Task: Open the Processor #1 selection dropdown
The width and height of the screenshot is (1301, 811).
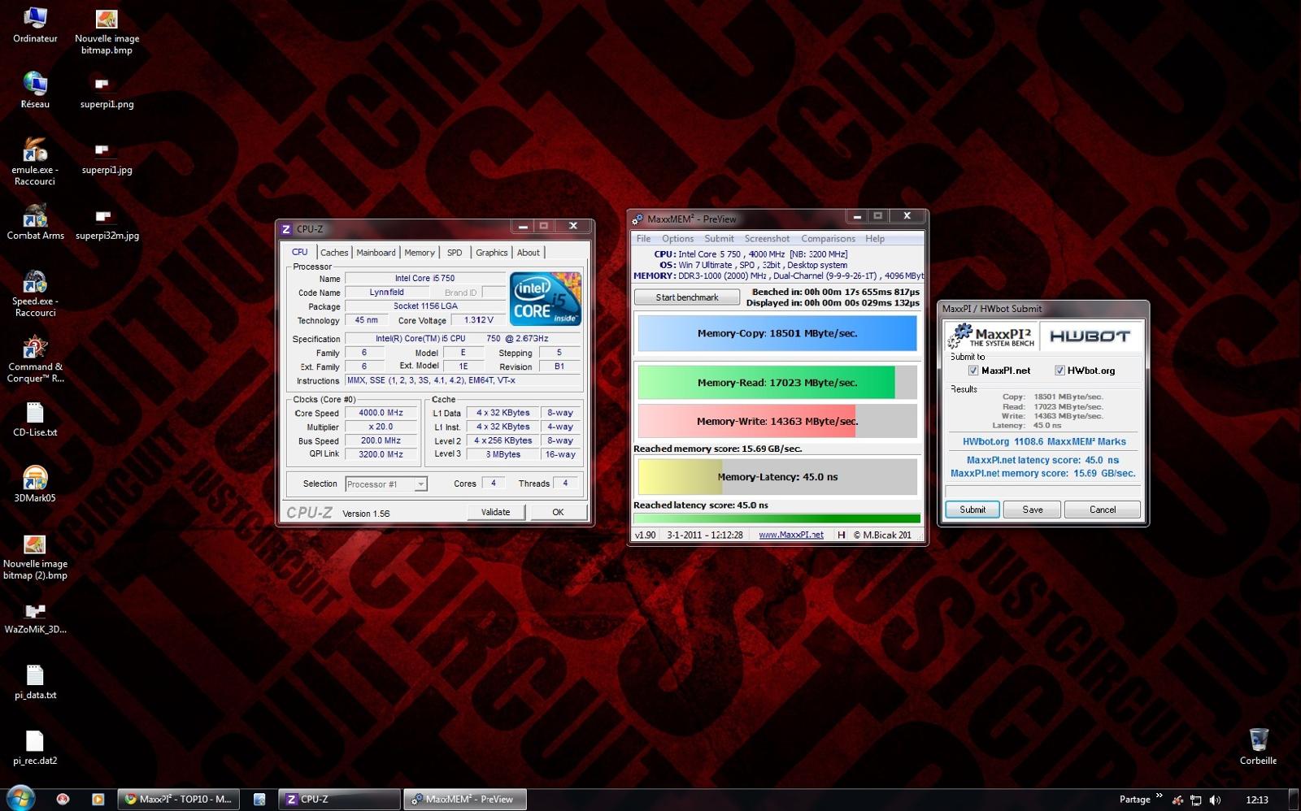Action: [x=386, y=484]
